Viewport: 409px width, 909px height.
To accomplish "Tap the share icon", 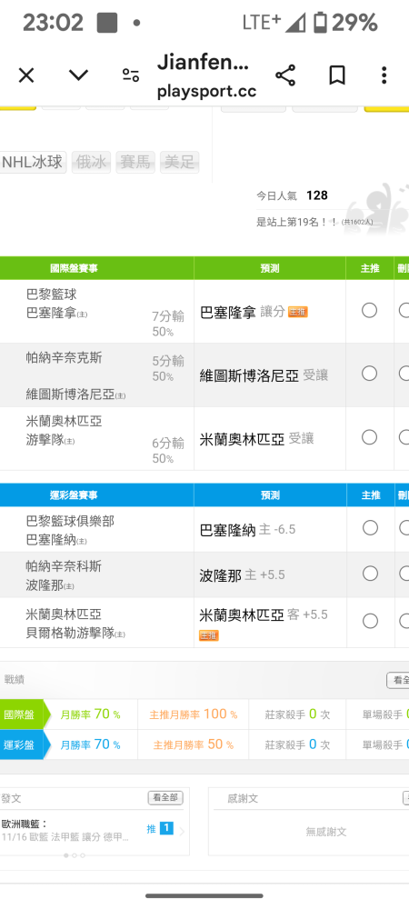I will 285,75.
